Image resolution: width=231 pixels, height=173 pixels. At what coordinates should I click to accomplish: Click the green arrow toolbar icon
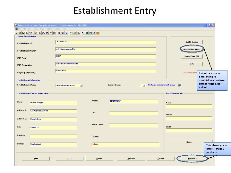20,33
